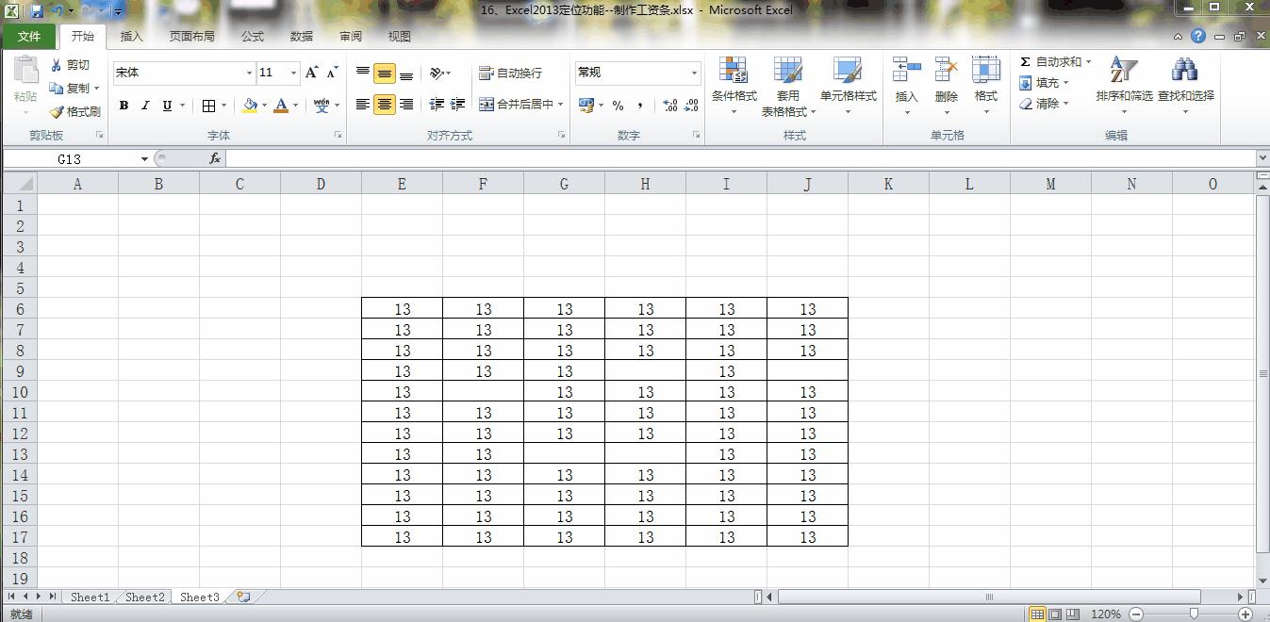Expand the font name dropdown

click(249, 74)
